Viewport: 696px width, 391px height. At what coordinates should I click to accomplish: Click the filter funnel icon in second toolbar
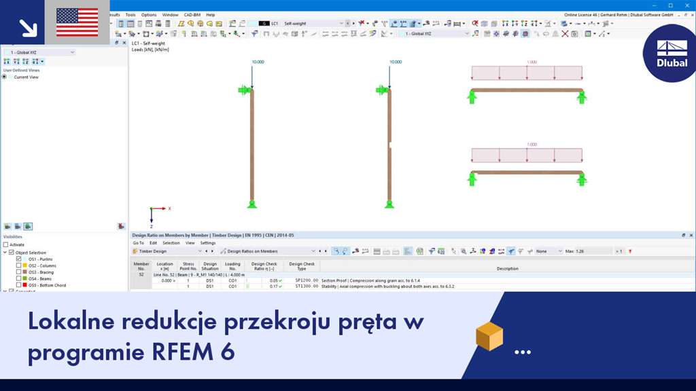coord(254,34)
